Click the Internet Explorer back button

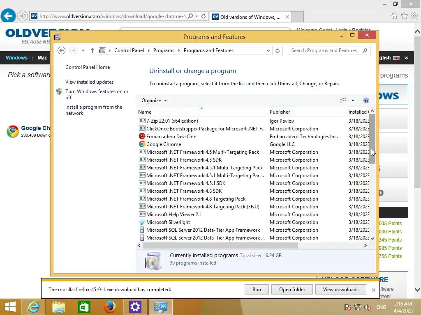[x=8, y=16]
